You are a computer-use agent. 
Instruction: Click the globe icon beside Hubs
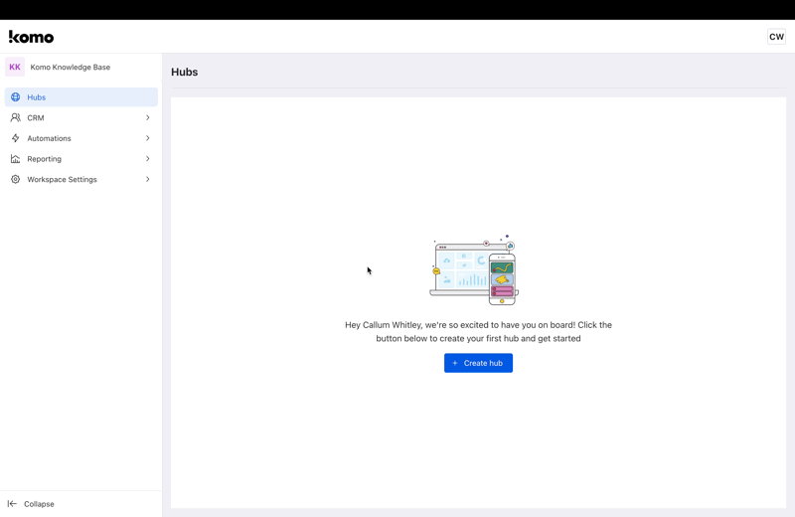pos(15,97)
